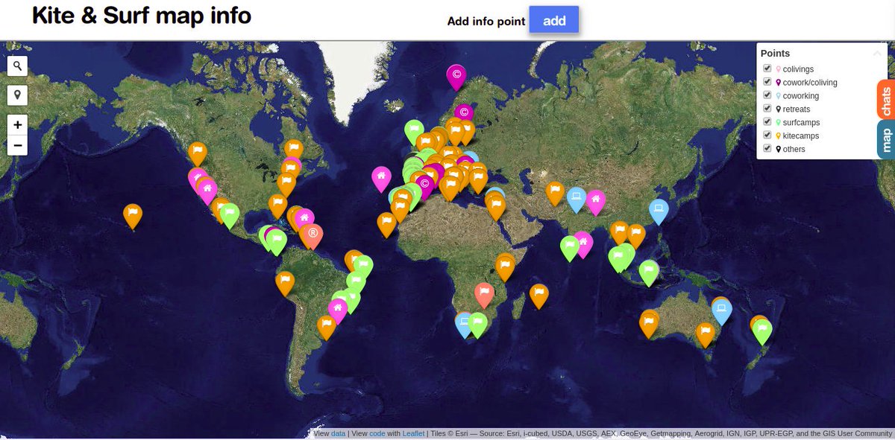Open the pink house marker near Nepal
Screen dimensions: 895x440
coord(595,203)
